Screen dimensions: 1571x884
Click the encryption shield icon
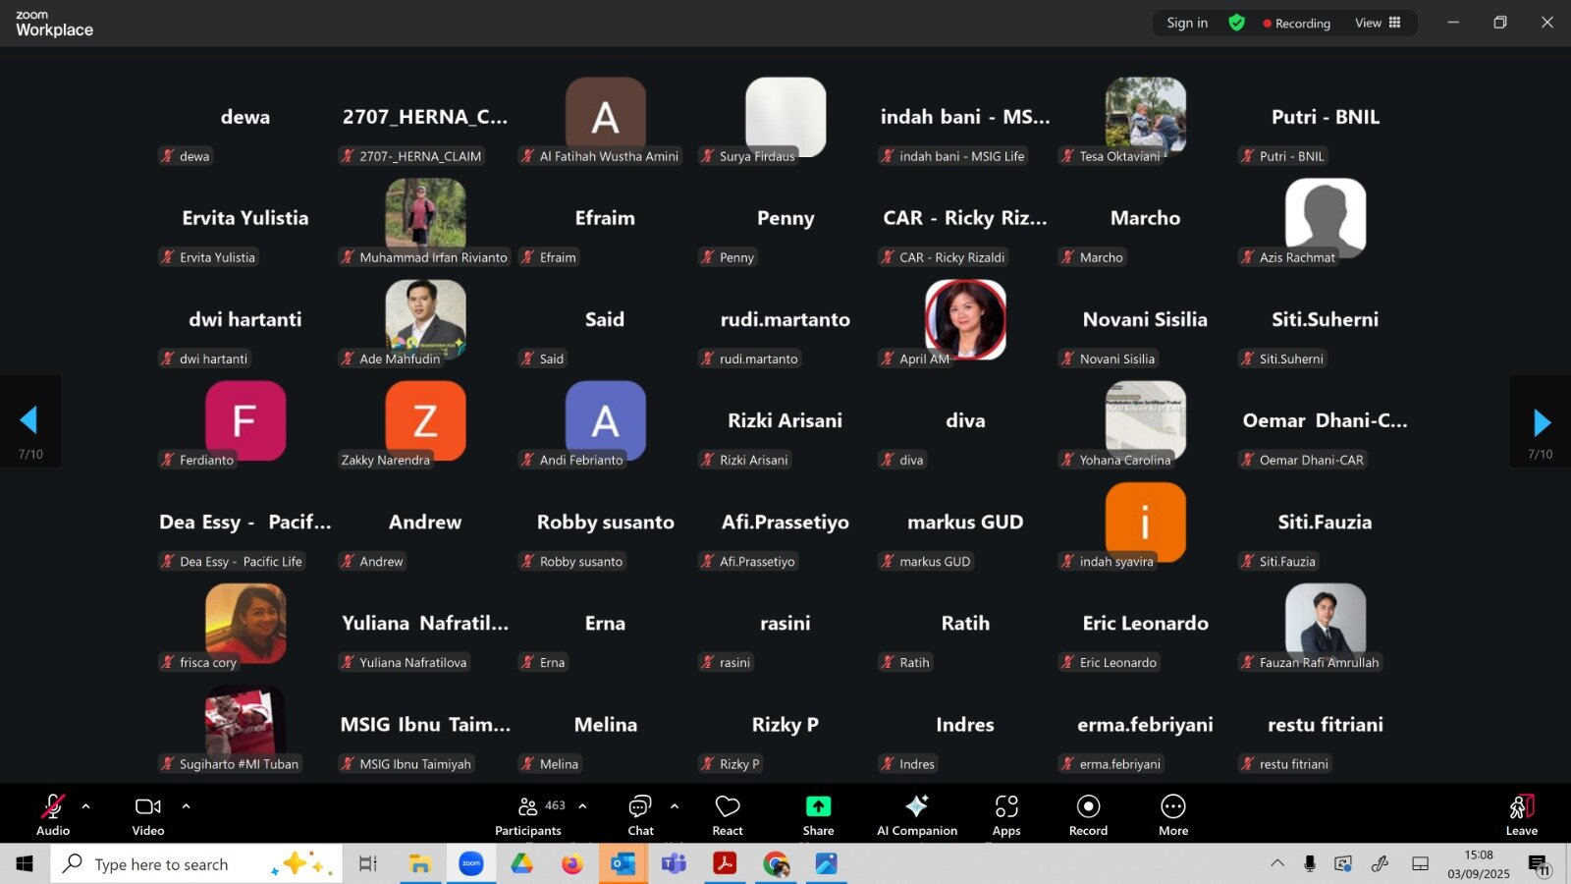tap(1237, 23)
